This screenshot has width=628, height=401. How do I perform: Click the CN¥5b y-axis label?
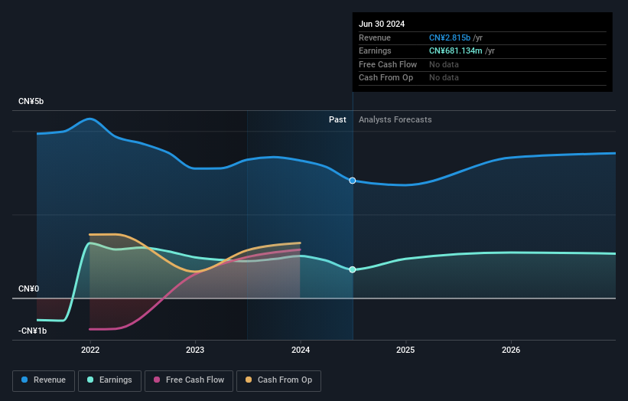click(31, 101)
